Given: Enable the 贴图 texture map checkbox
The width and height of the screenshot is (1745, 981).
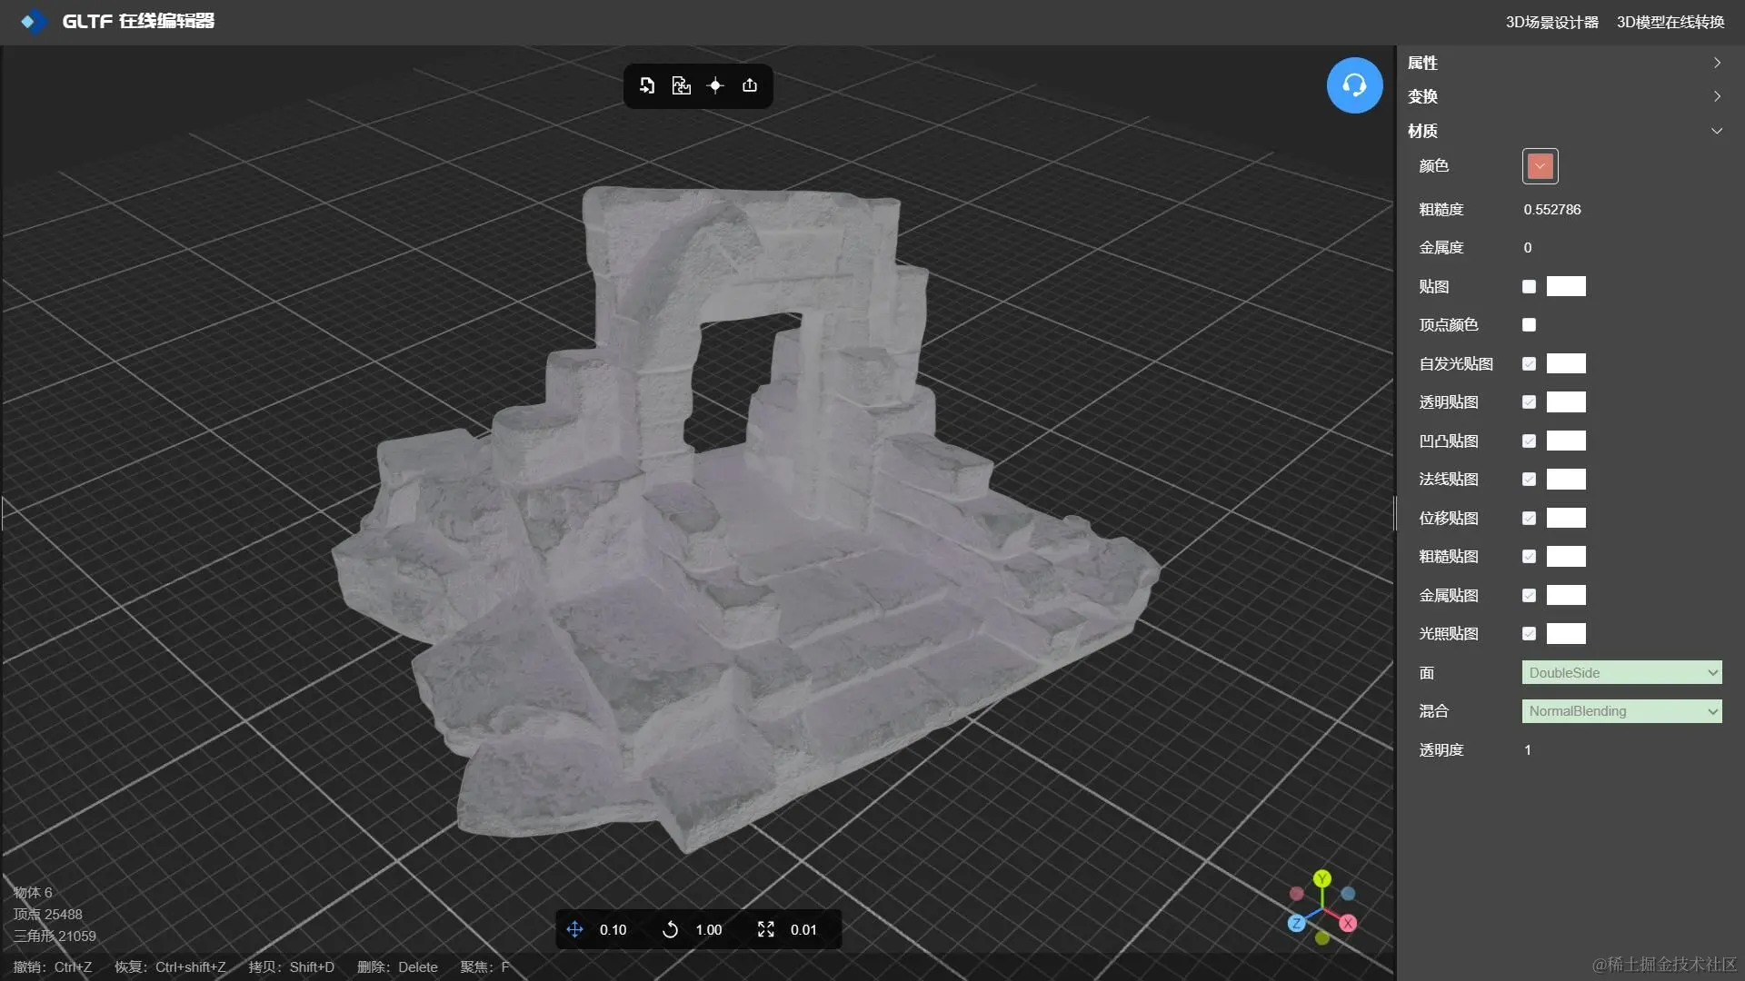Looking at the screenshot, I should [x=1529, y=287].
